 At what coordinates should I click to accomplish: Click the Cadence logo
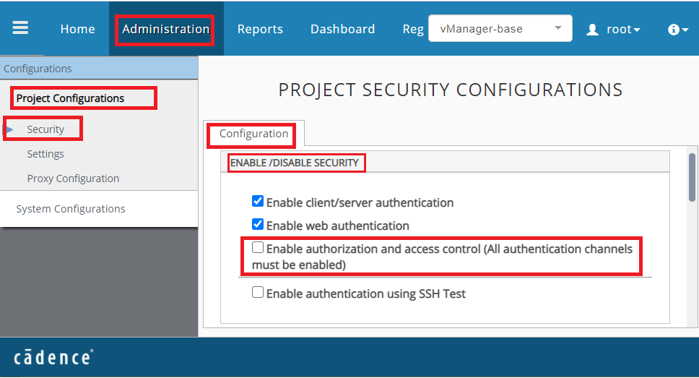click(x=53, y=358)
